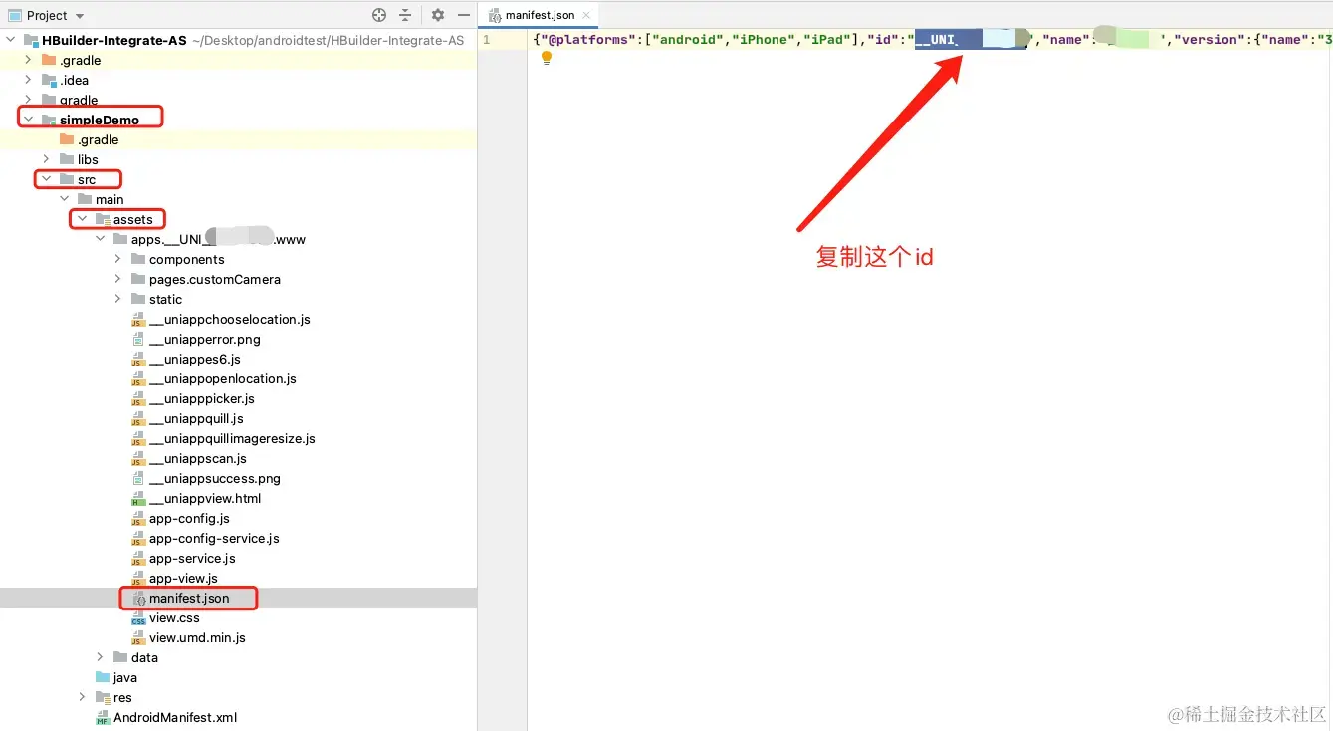The width and height of the screenshot is (1333, 731).
Task: Select __uniappes6.js file
Action: [x=195, y=359]
